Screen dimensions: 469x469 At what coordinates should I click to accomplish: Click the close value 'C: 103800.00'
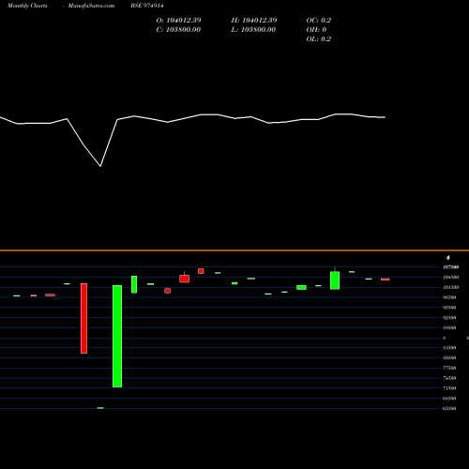tap(178, 30)
